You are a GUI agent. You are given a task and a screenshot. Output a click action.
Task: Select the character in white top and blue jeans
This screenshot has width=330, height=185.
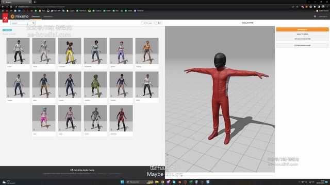click(x=18, y=84)
